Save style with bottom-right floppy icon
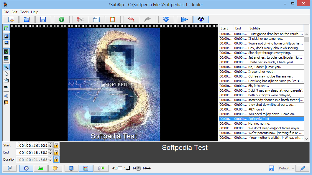 click(x=271, y=168)
